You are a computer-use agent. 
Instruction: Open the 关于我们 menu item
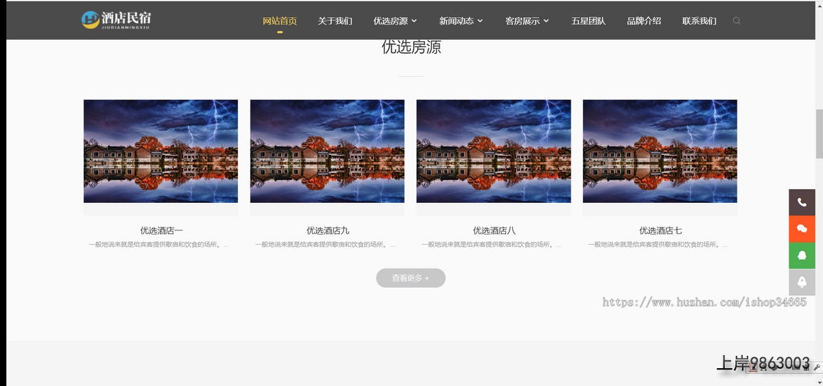pyautogui.click(x=335, y=21)
